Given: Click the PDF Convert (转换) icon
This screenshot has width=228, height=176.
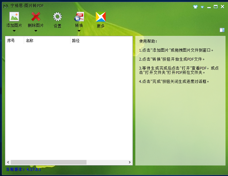Looking at the screenshot, I should (x=79, y=17).
